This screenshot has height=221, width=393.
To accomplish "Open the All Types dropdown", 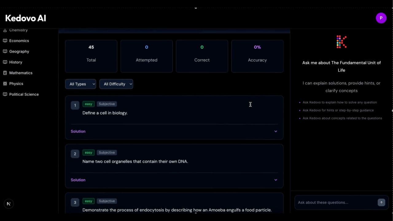I will pyautogui.click(x=80, y=84).
